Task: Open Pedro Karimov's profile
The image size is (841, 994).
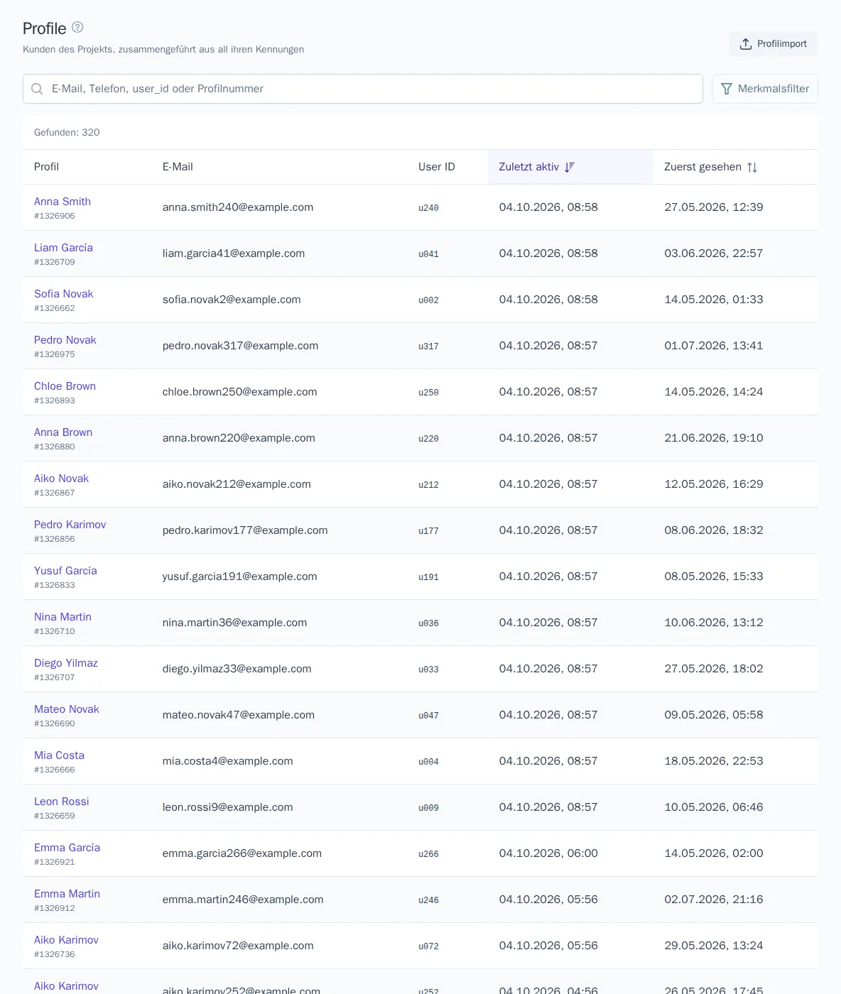Action: [x=70, y=525]
